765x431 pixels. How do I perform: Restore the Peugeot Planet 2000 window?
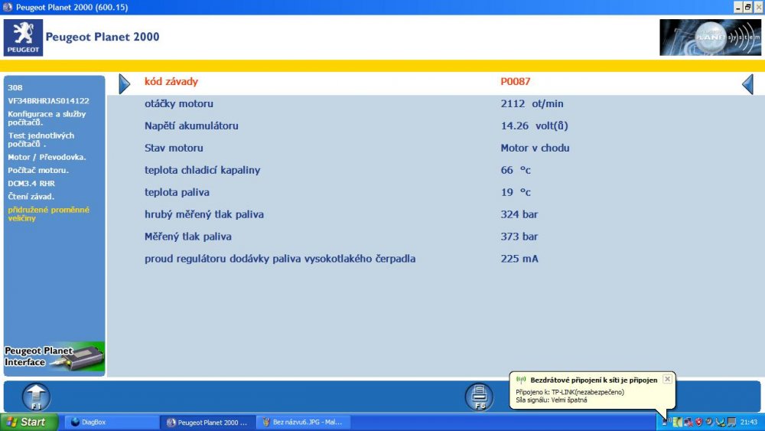[x=747, y=7]
